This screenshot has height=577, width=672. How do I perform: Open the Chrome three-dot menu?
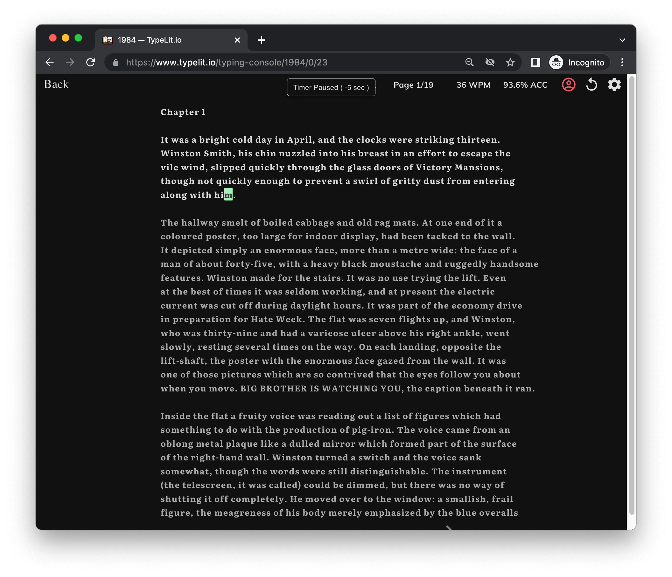tap(622, 62)
